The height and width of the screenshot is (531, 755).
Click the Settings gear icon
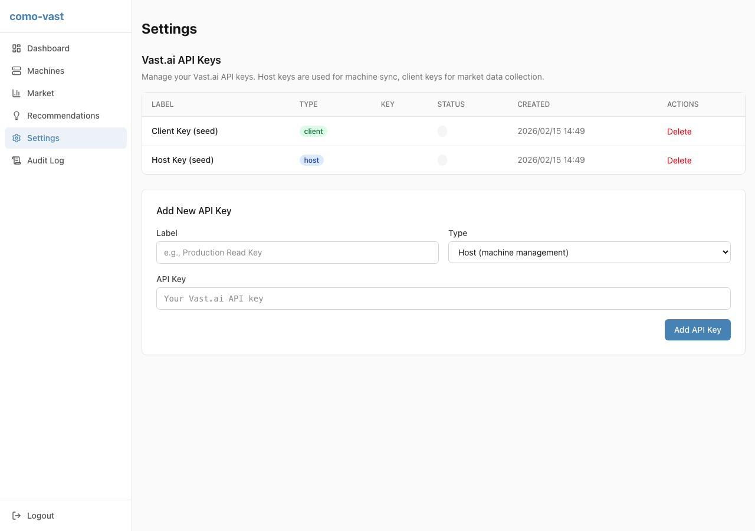coord(17,138)
